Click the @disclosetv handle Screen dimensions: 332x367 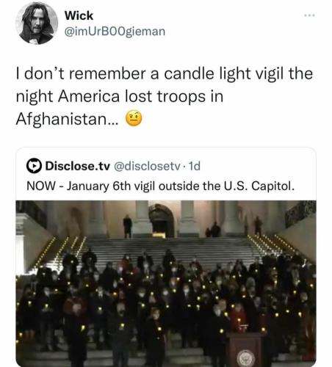[147, 166]
